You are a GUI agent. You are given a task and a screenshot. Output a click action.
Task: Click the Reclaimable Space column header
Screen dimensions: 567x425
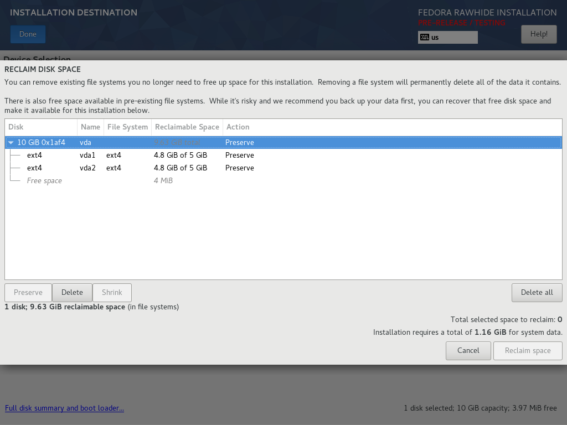[187, 127]
